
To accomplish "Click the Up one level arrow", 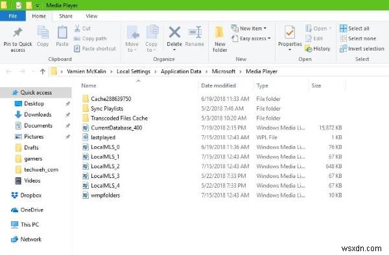I will tap(43, 72).
